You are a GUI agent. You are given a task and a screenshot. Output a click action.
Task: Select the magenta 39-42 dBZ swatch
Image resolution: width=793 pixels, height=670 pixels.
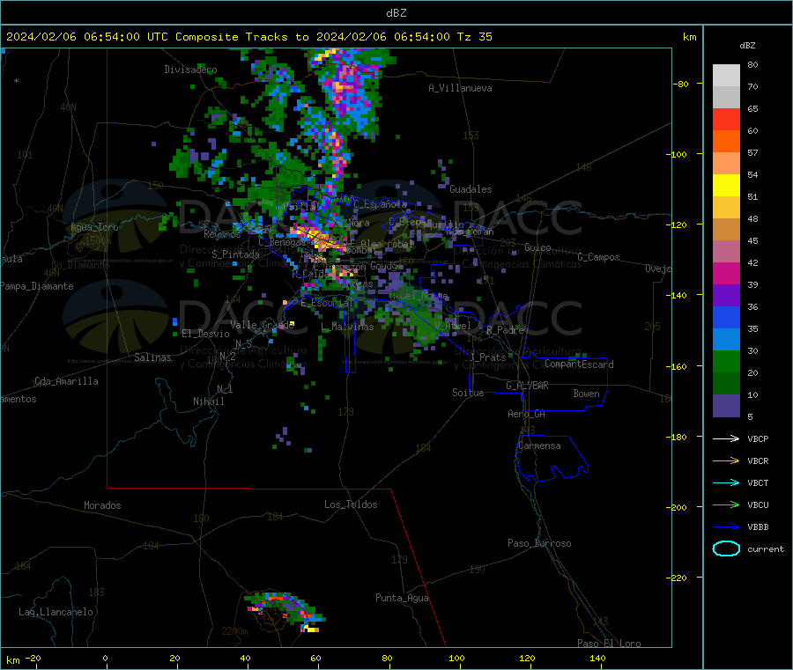726,273
